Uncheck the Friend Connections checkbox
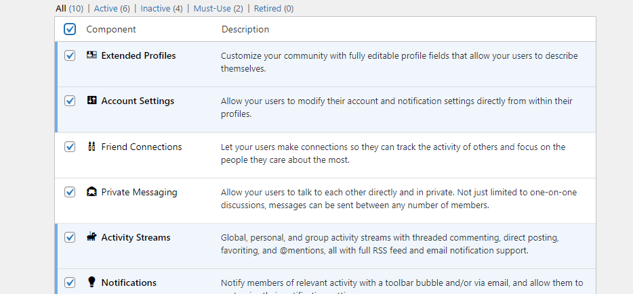Screen dimensions: 633x294 pos(70,147)
